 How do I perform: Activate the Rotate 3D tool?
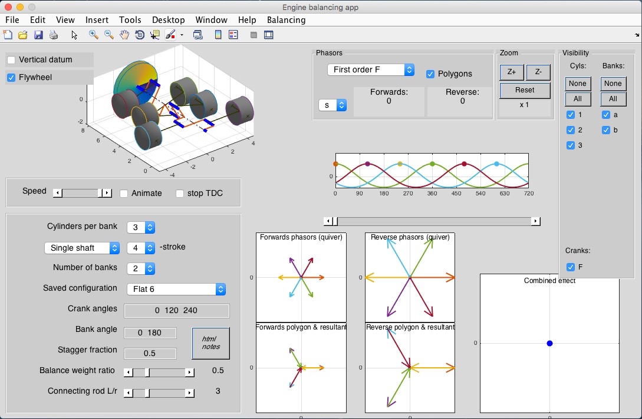(140, 35)
